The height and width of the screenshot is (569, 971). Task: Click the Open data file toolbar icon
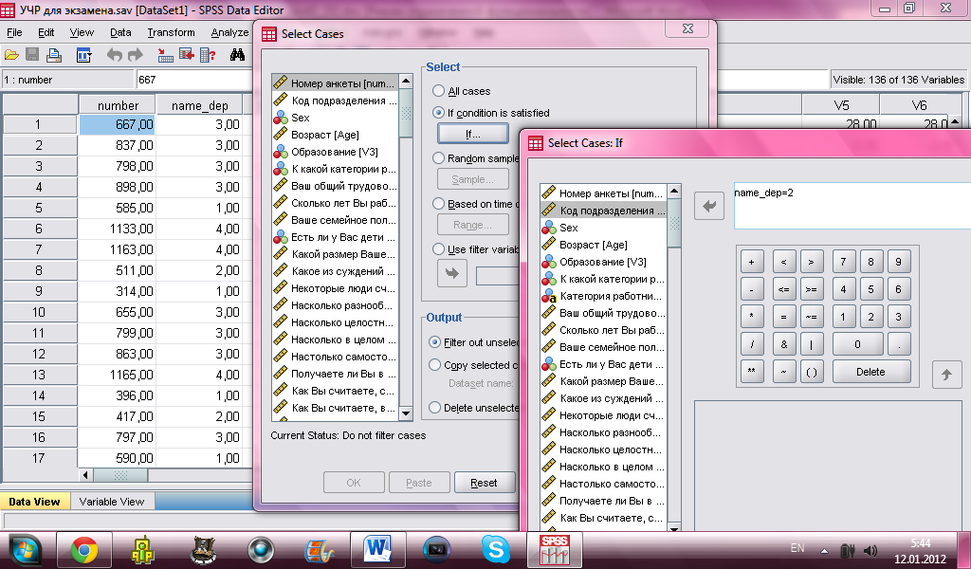(11, 55)
